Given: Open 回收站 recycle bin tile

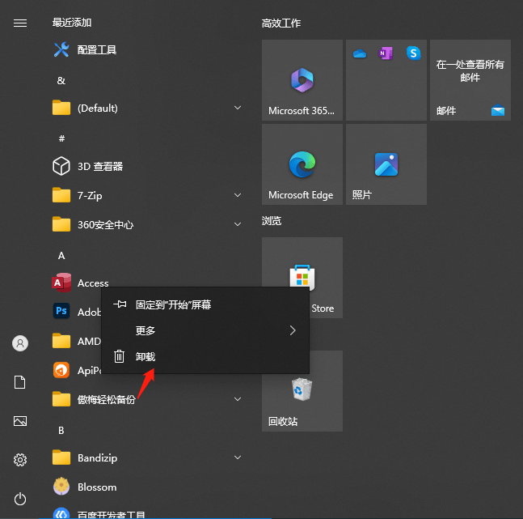Looking at the screenshot, I should click(x=302, y=391).
